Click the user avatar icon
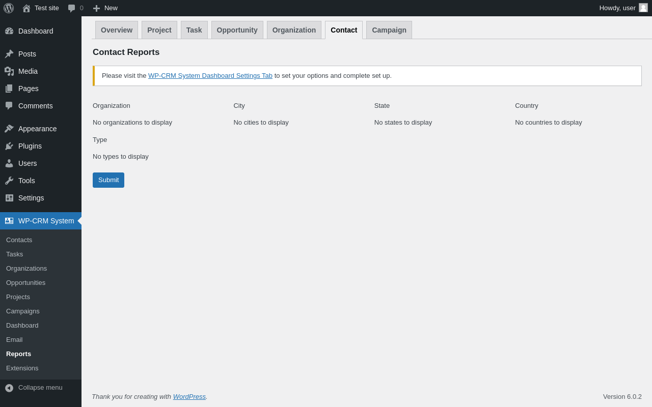652x407 pixels. pos(643,8)
